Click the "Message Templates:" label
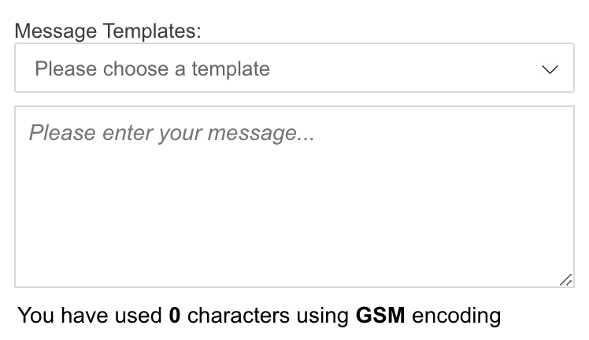This screenshot has height=340, width=589. click(108, 31)
